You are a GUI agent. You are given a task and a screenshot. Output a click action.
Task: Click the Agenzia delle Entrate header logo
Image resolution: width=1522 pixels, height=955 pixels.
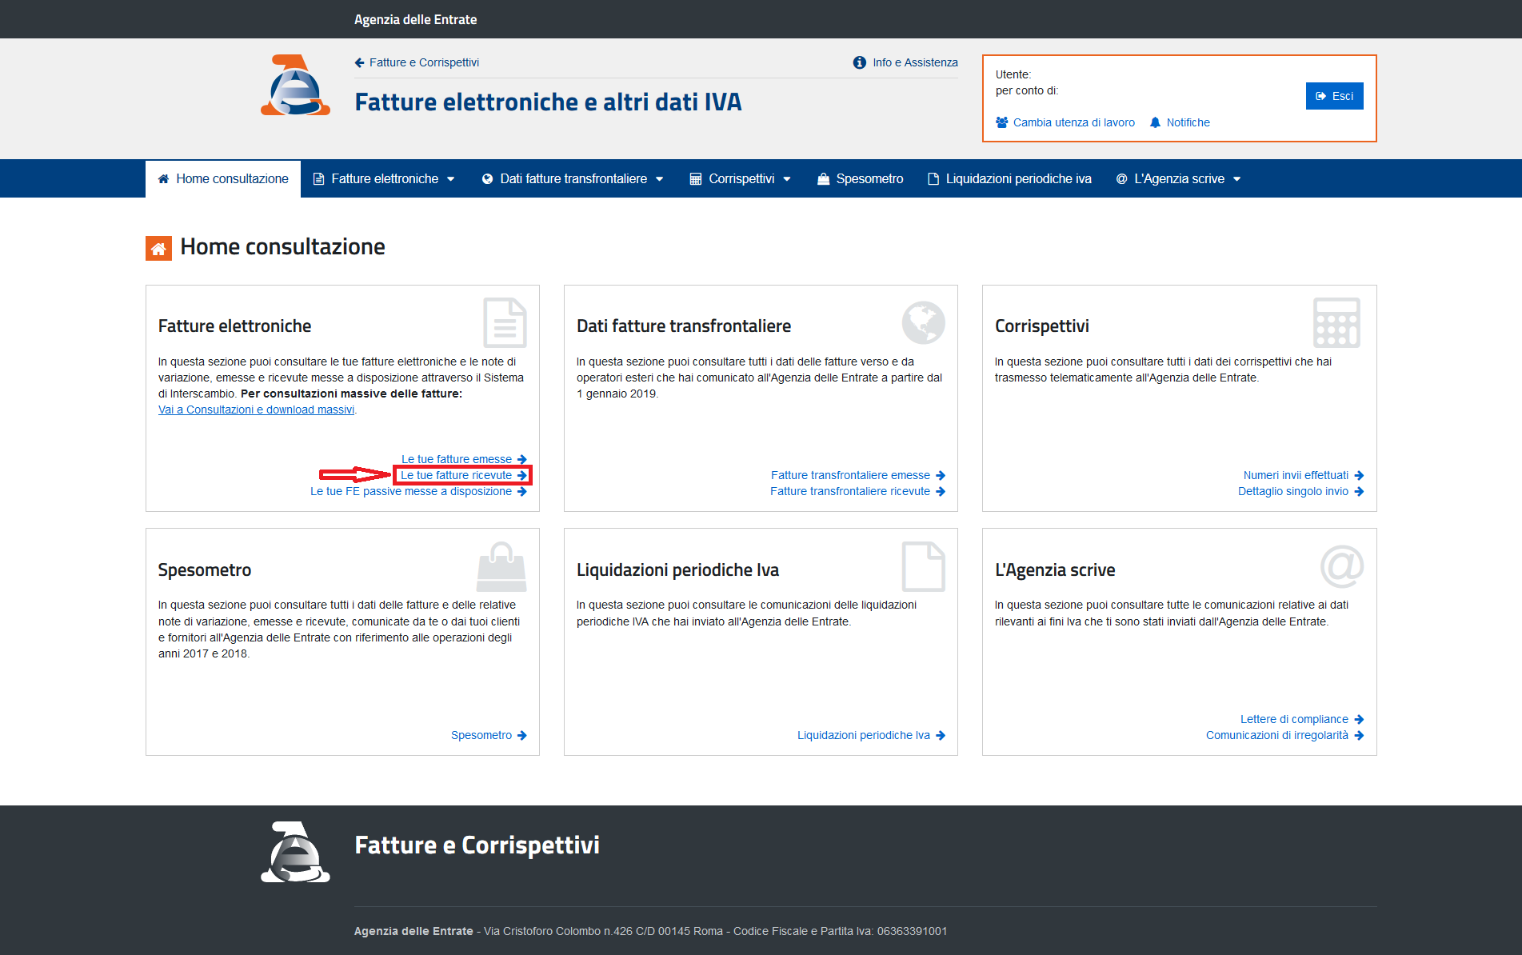click(x=295, y=86)
